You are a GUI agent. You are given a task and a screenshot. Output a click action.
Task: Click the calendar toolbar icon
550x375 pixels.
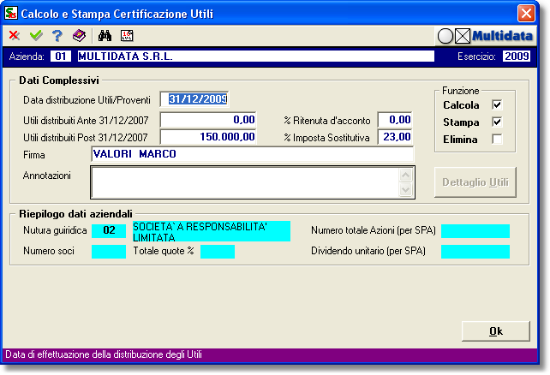pyautogui.click(x=127, y=35)
